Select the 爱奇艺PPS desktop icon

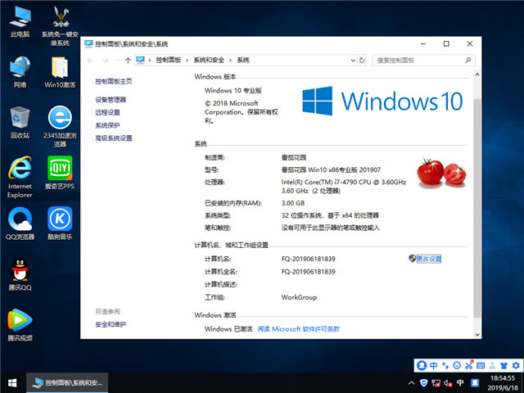(x=60, y=173)
